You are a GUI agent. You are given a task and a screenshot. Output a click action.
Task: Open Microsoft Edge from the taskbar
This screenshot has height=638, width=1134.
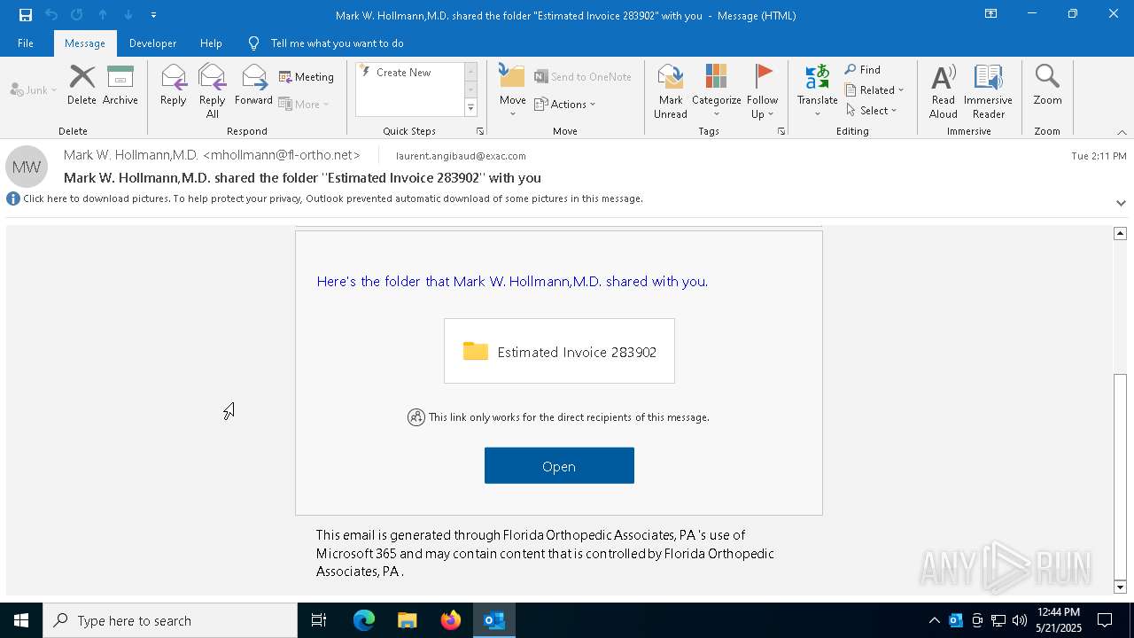[364, 620]
